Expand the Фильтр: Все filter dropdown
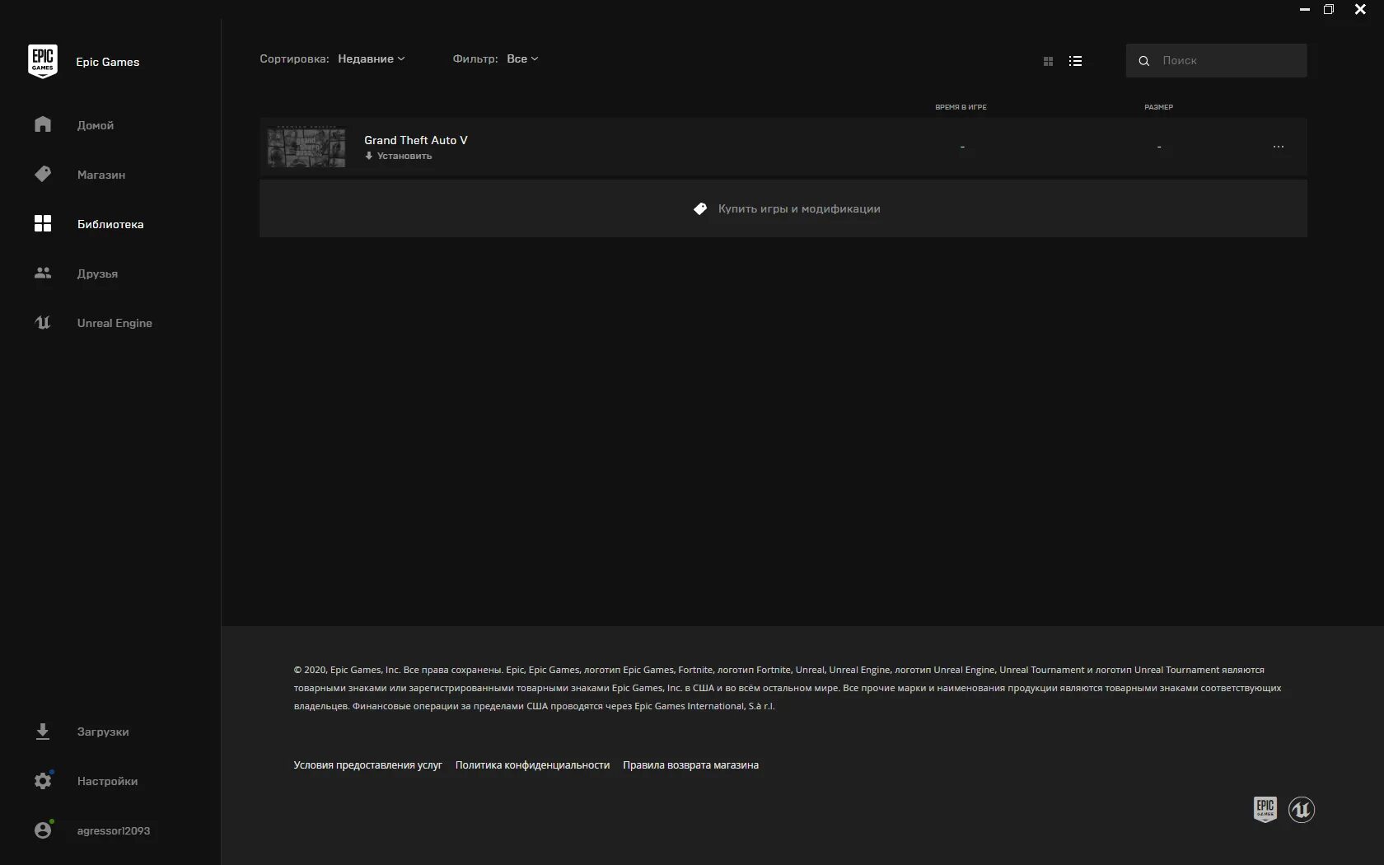 click(522, 58)
